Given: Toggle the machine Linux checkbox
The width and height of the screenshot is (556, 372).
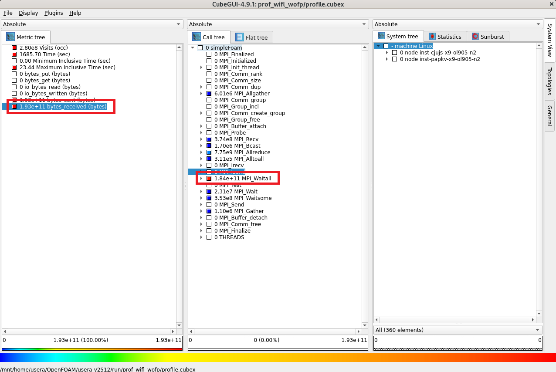Looking at the screenshot, I should click(x=386, y=46).
